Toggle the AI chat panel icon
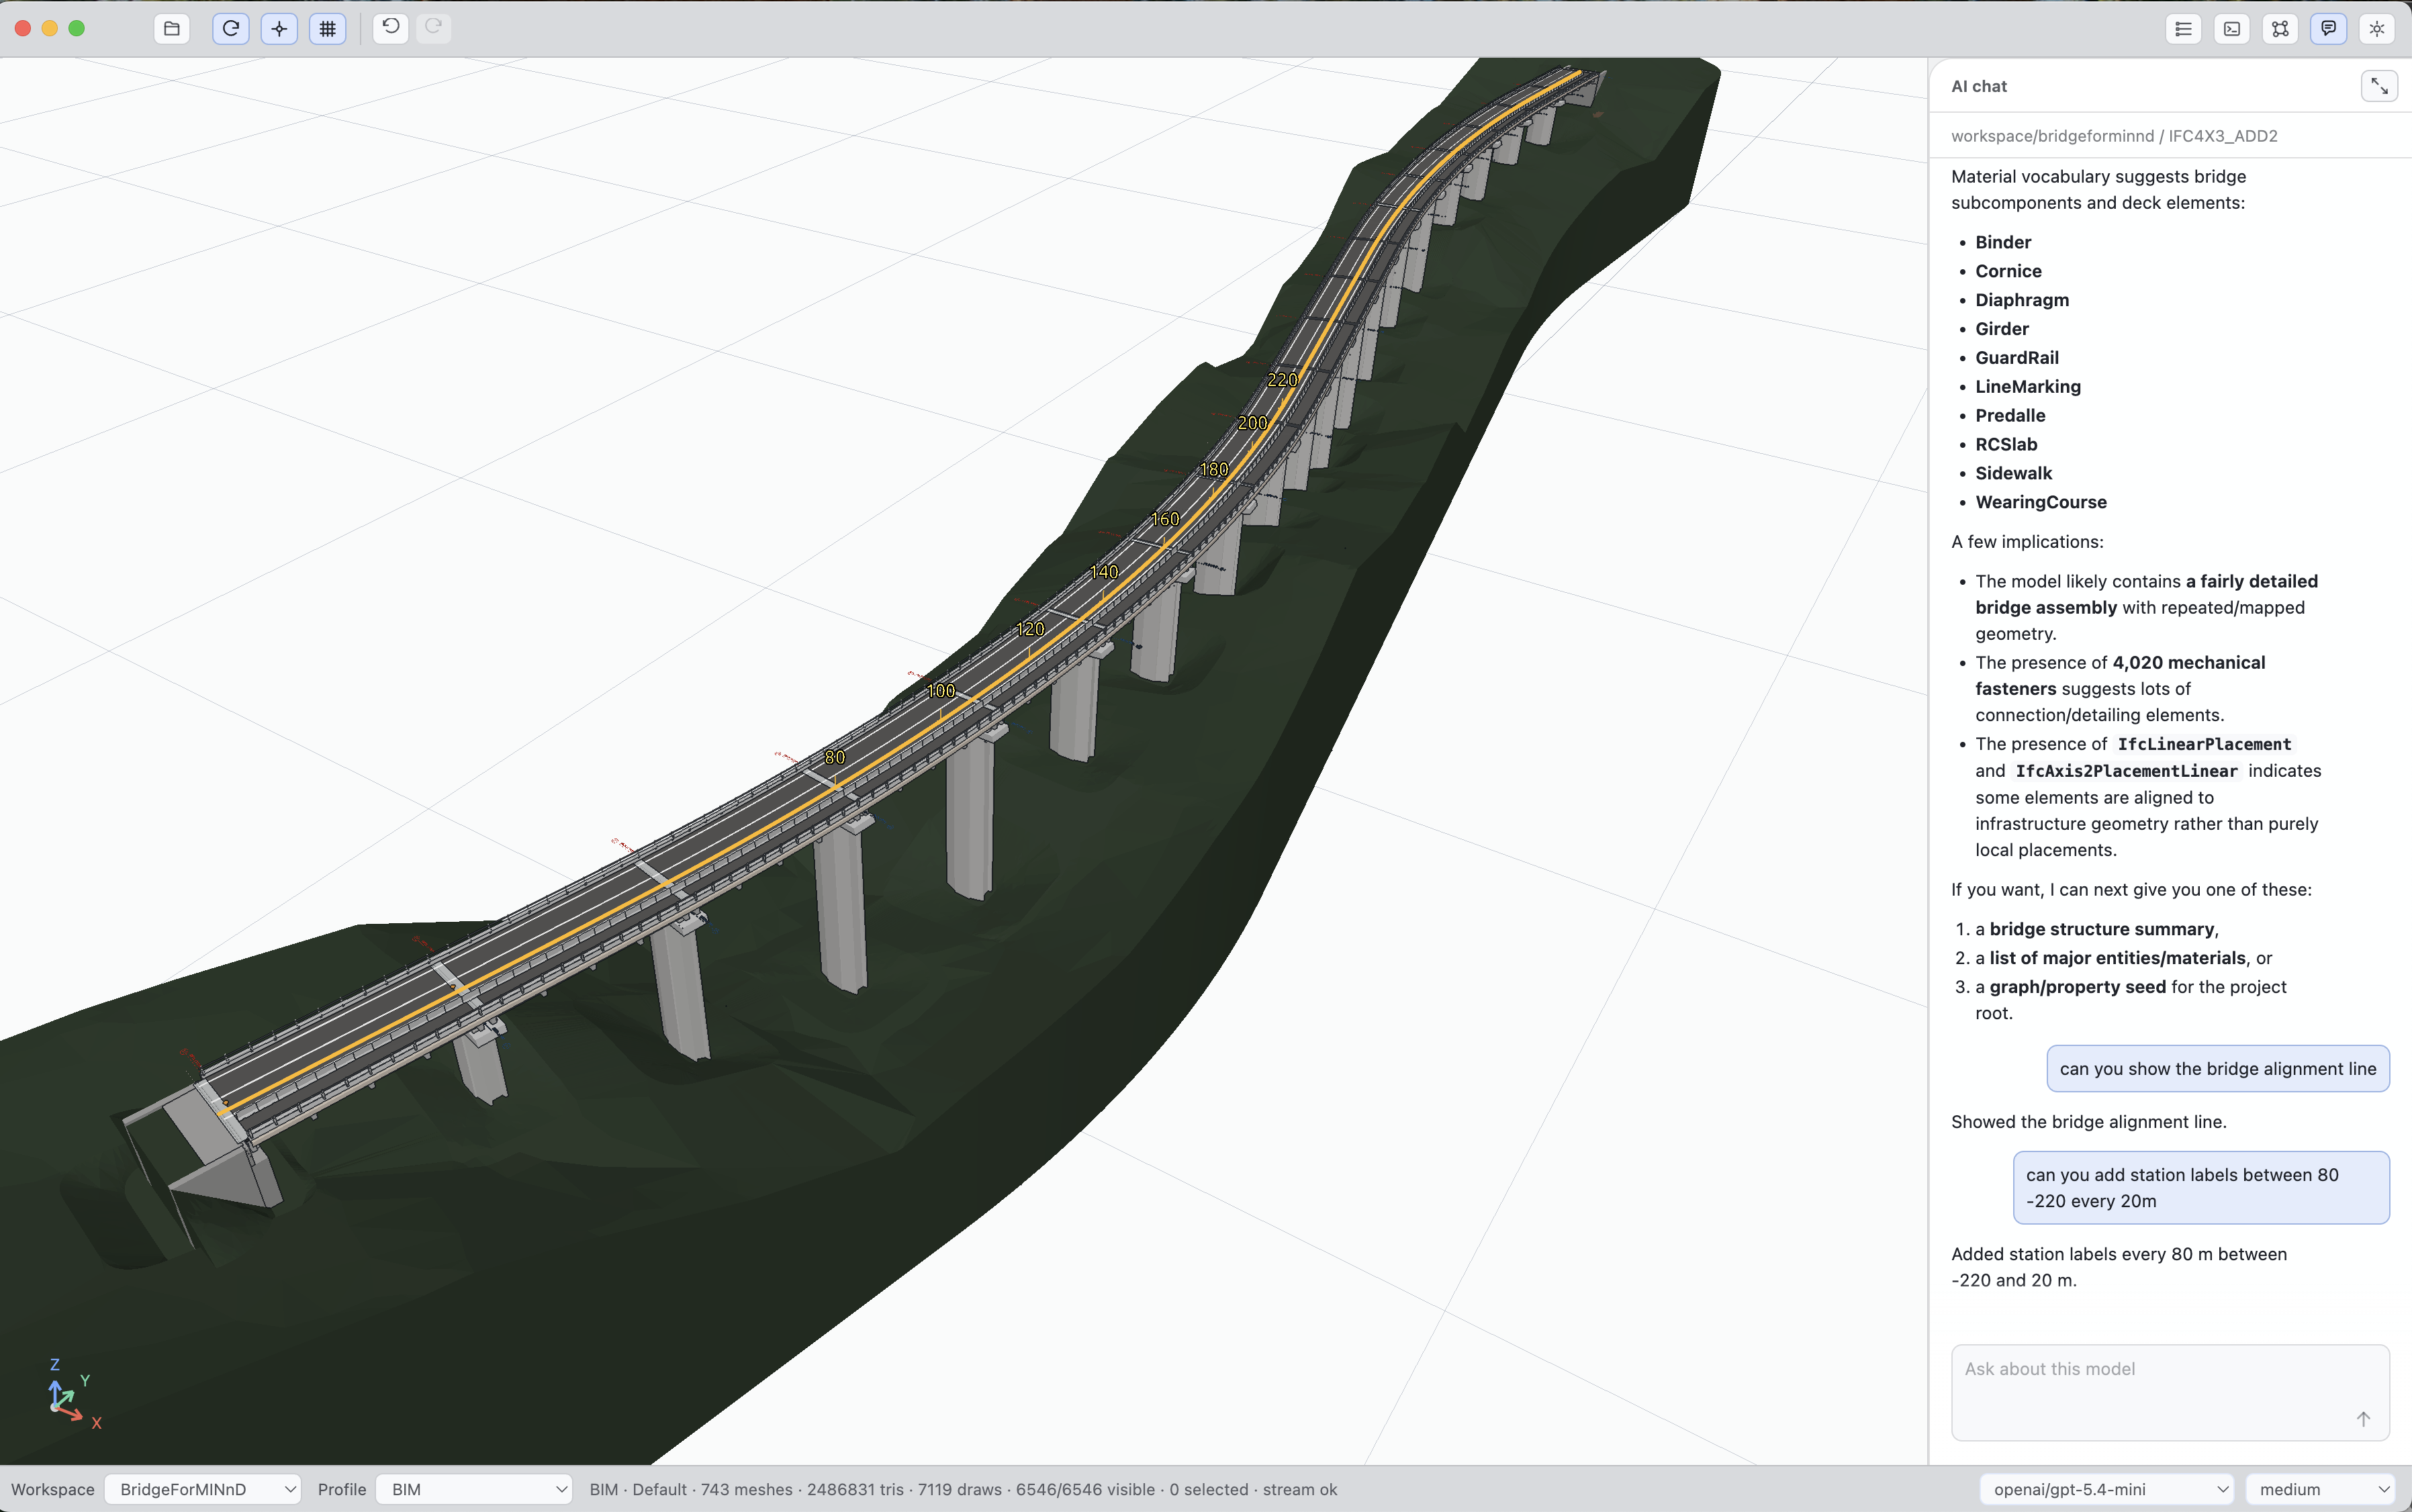 pos(2329,28)
